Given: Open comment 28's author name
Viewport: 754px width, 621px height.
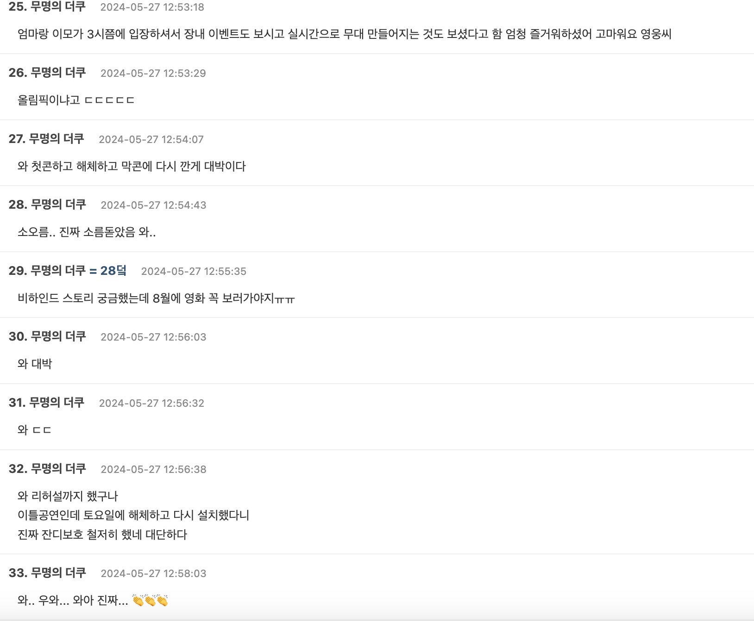Looking at the screenshot, I should point(58,205).
